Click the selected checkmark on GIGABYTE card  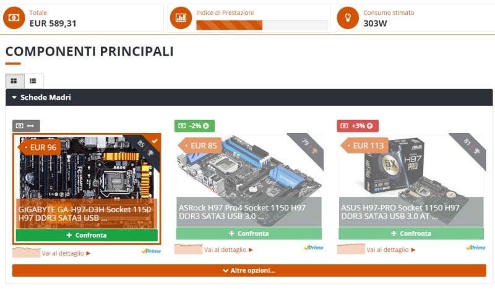155,141
